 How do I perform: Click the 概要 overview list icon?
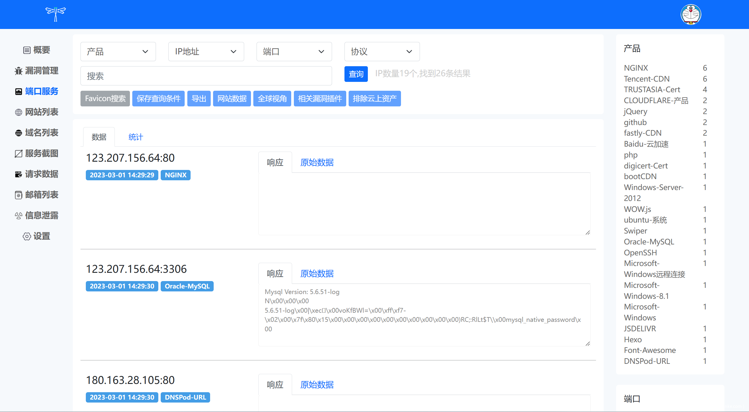[x=27, y=50]
